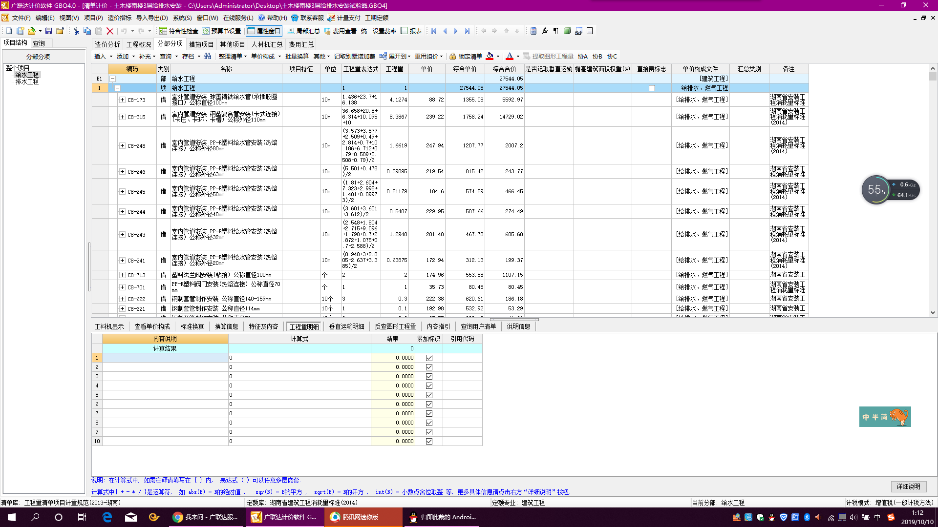Click row 1 计算式 input cell
The height and width of the screenshot is (527, 938).
[x=299, y=358]
